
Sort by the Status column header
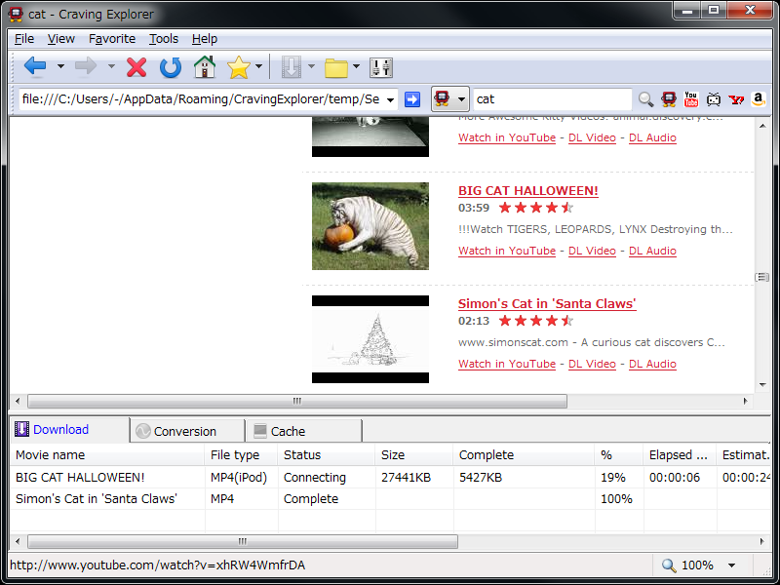pyautogui.click(x=327, y=454)
